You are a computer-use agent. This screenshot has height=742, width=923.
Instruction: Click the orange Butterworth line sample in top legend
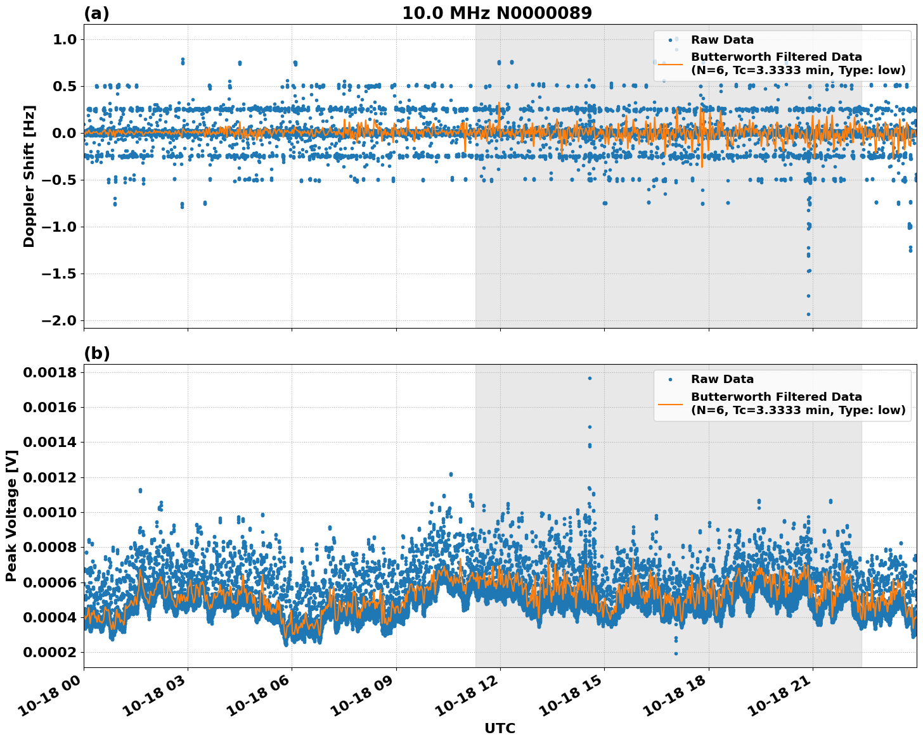click(x=671, y=63)
